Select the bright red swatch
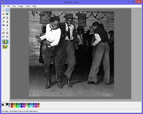Image resolution: width=143 pixels, height=114 pixels. click(12, 107)
